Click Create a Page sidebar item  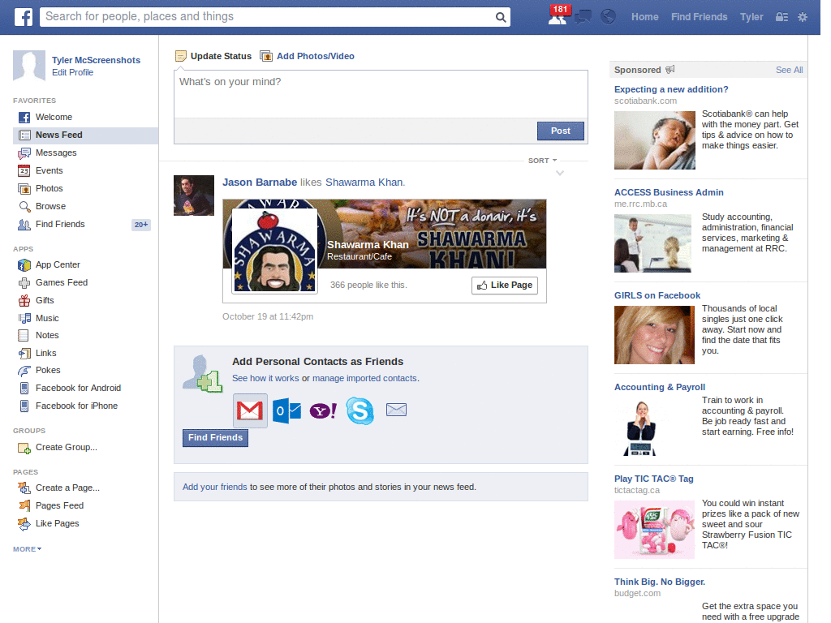(58, 488)
